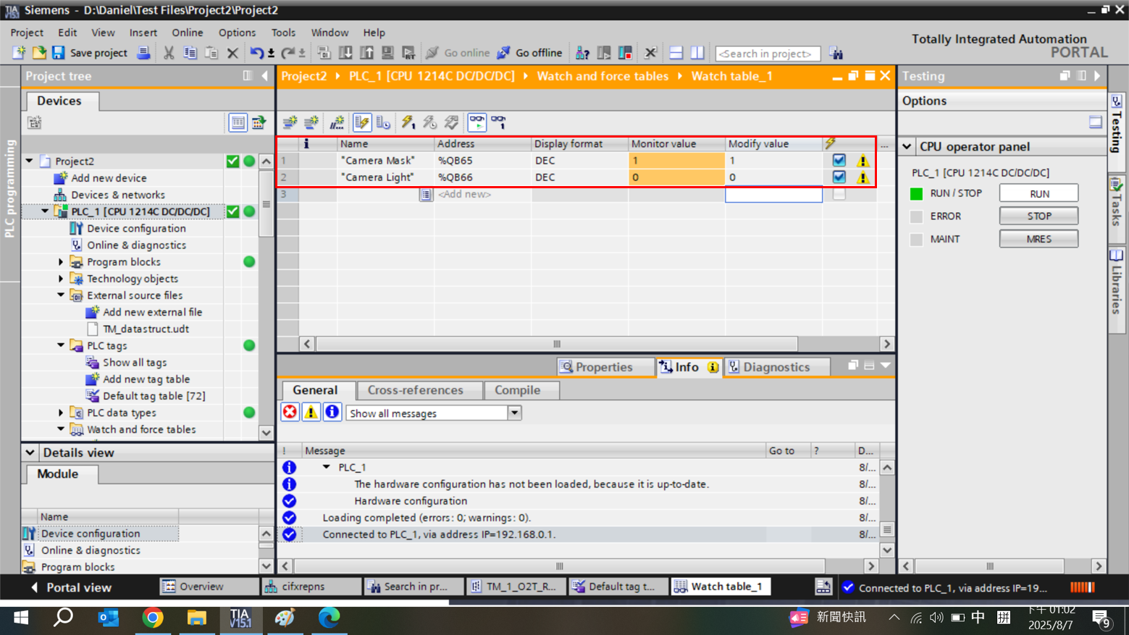Collapse the PLC tags node

(x=61, y=345)
